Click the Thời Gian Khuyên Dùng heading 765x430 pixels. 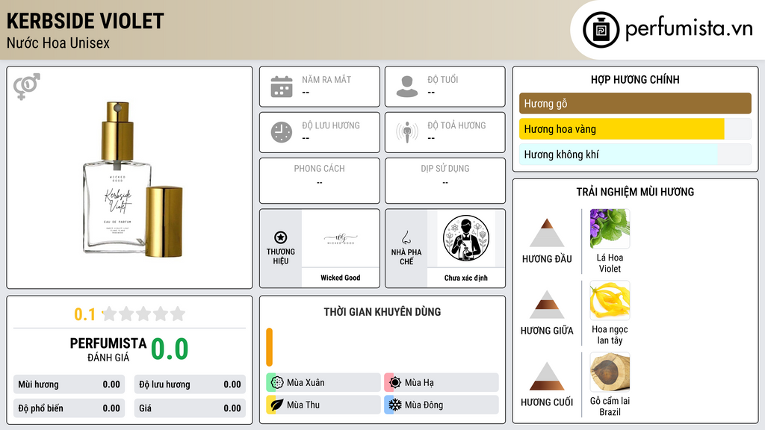[x=382, y=311]
